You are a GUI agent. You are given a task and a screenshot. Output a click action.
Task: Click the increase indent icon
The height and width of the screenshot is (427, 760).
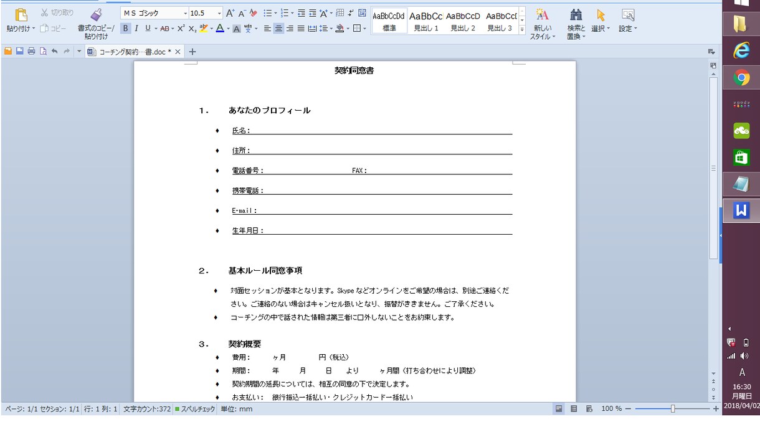[313, 13]
